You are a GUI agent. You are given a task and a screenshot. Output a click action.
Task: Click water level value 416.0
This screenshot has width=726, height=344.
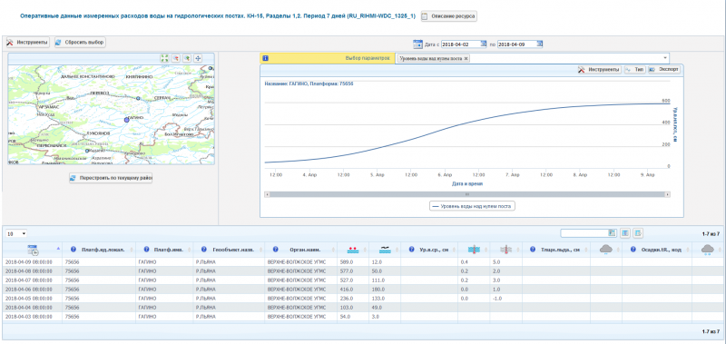347,290
